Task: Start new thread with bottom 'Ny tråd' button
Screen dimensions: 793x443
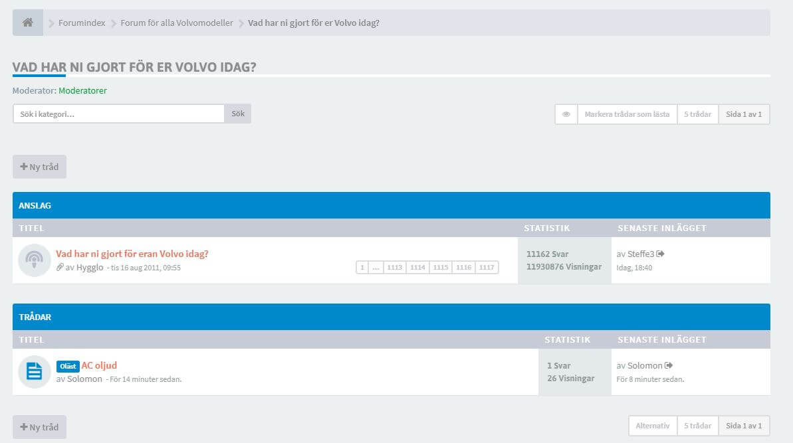Action: [39, 427]
